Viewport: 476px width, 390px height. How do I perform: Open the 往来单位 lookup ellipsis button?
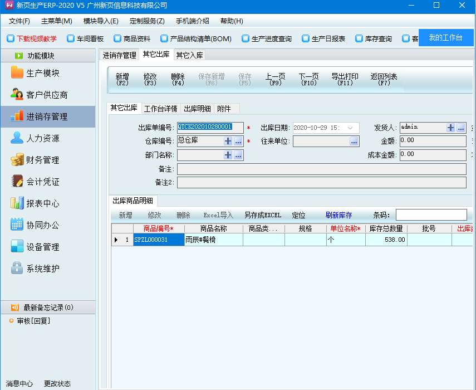click(354, 142)
